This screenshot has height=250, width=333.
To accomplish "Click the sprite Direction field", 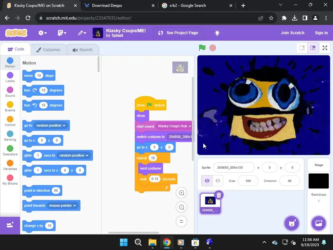I will pos(290,181).
